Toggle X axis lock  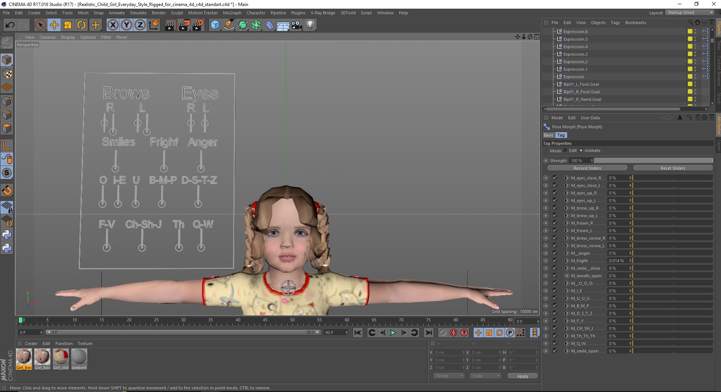coord(113,25)
